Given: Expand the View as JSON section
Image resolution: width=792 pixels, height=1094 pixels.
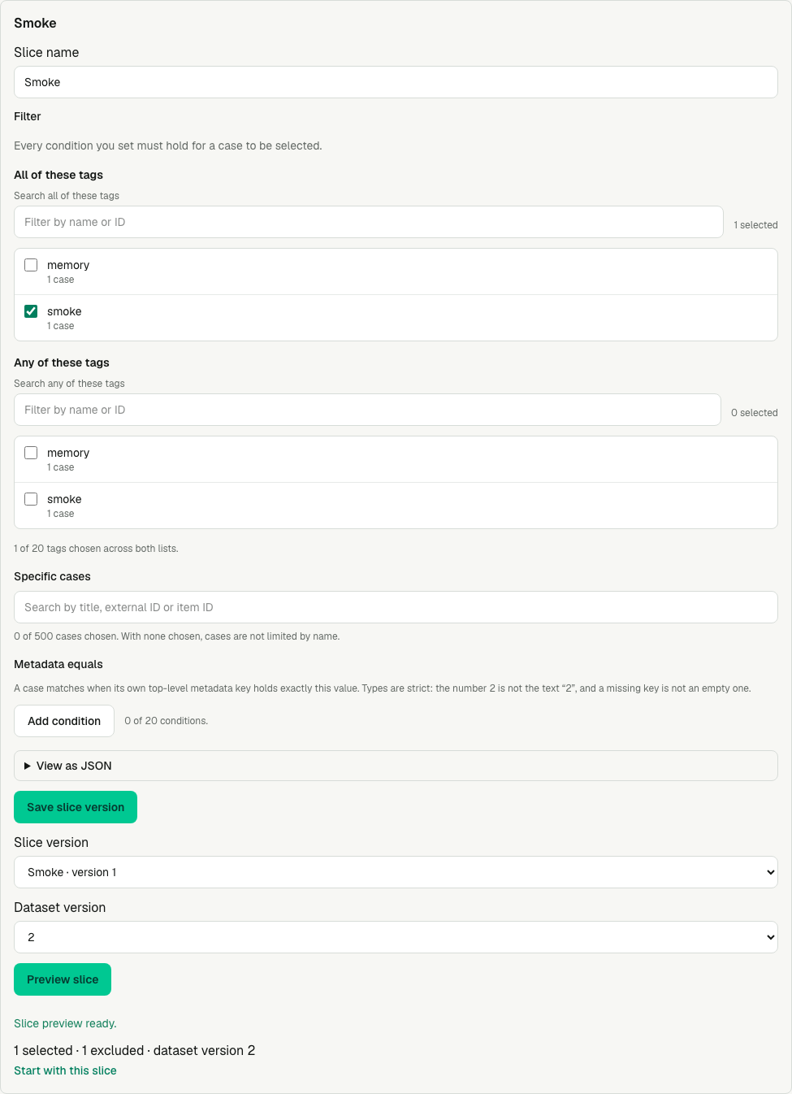Looking at the screenshot, I should pyautogui.click(x=396, y=766).
